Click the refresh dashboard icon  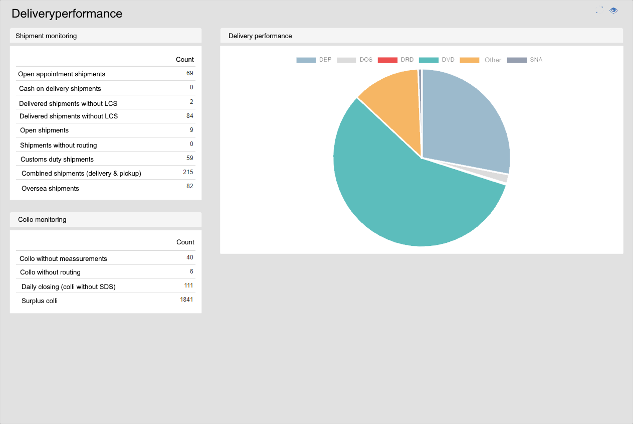point(599,10)
